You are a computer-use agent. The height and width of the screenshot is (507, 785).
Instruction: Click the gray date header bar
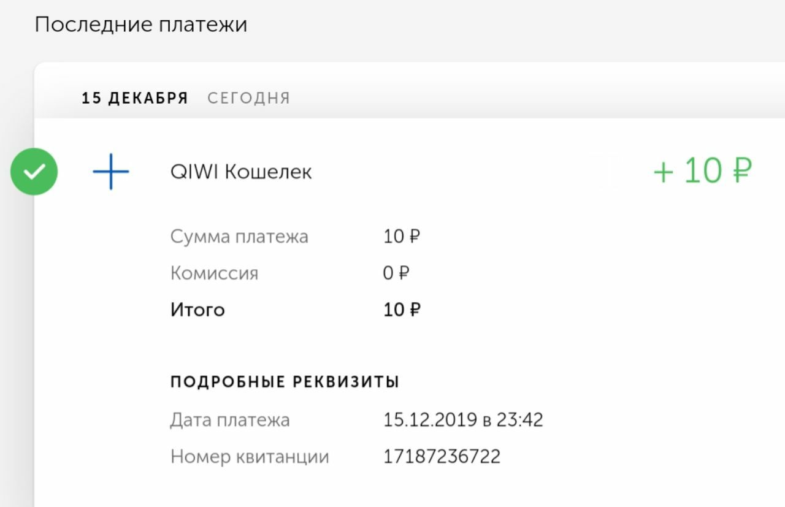491,98
